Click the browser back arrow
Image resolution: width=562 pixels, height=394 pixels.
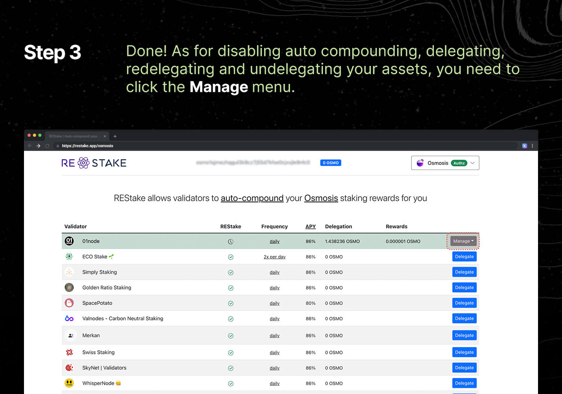click(30, 146)
